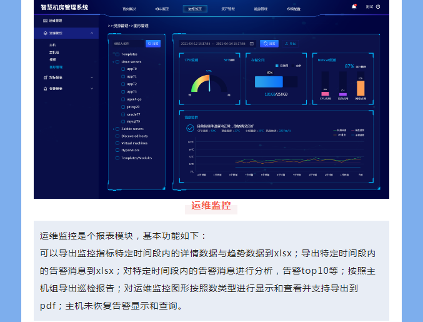Open the 资产管控 top menu tab

click(x=227, y=9)
